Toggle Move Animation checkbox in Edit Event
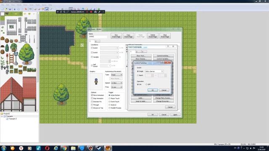The image size is (269, 151). point(92,95)
